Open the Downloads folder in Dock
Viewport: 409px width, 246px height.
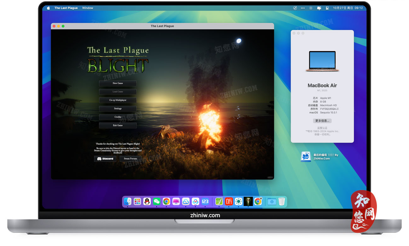pyautogui.click(x=272, y=201)
